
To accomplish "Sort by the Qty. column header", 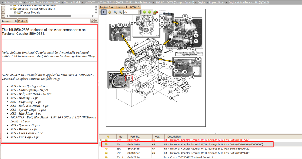I will point(157,136).
